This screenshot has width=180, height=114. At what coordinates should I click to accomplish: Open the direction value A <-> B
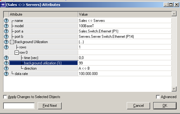[125, 68]
